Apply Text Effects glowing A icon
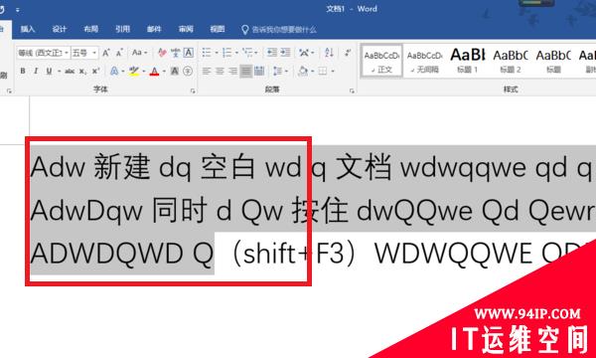The width and height of the screenshot is (596, 358). (x=114, y=71)
